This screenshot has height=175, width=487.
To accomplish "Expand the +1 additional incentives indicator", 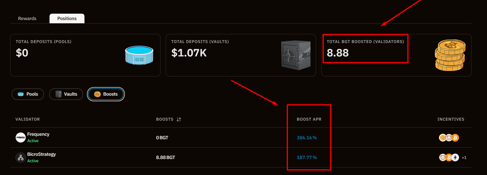I will (464, 158).
